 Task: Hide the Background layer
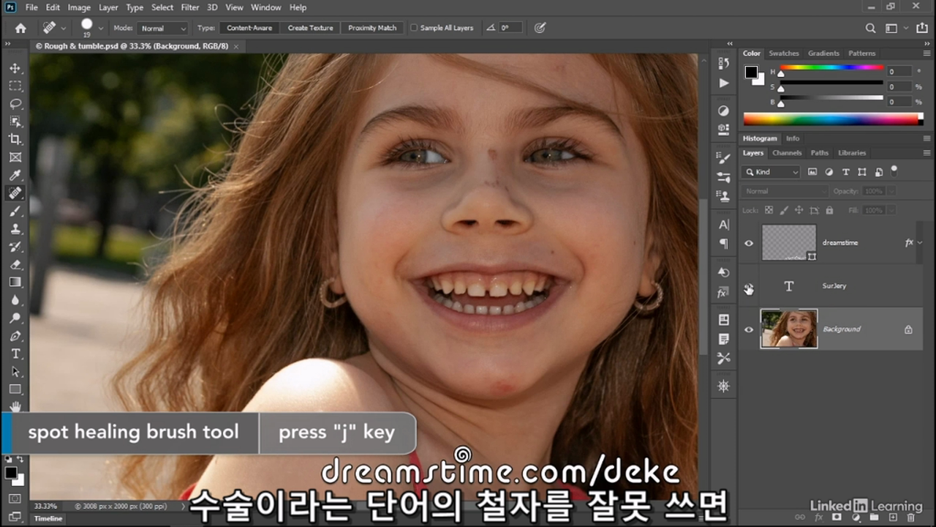click(x=748, y=329)
